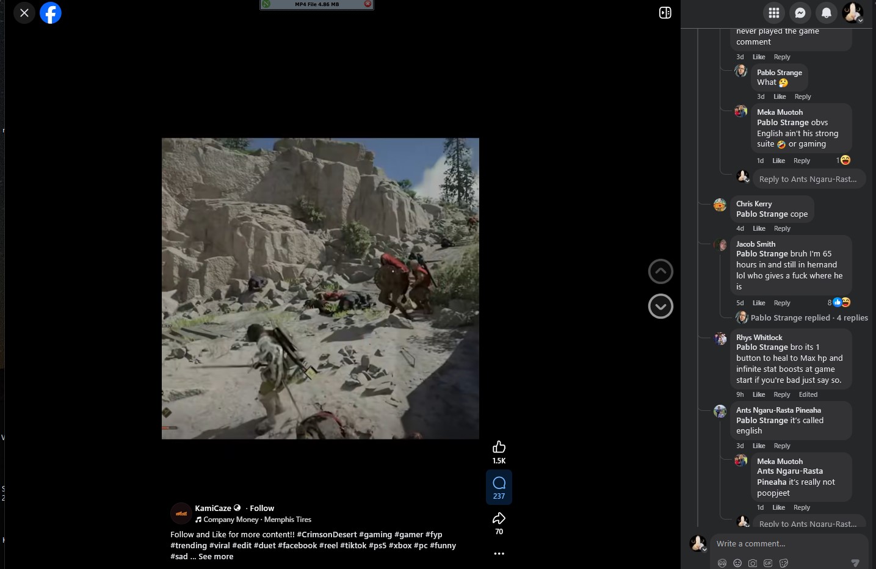Insert an avatar sticker in comment

click(x=722, y=563)
